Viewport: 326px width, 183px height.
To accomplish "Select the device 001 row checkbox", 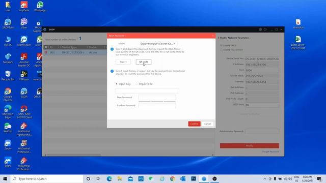I will point(46,52).
